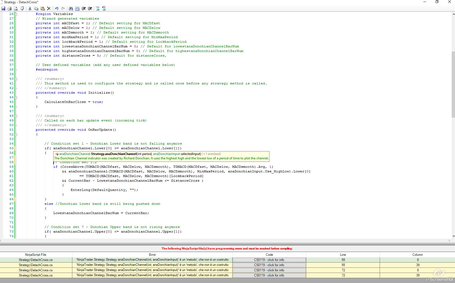The height and width of the screenshot is (283, 455).
Task: Click the Save floppy disk icon
Action: click(x=3, y=8)
